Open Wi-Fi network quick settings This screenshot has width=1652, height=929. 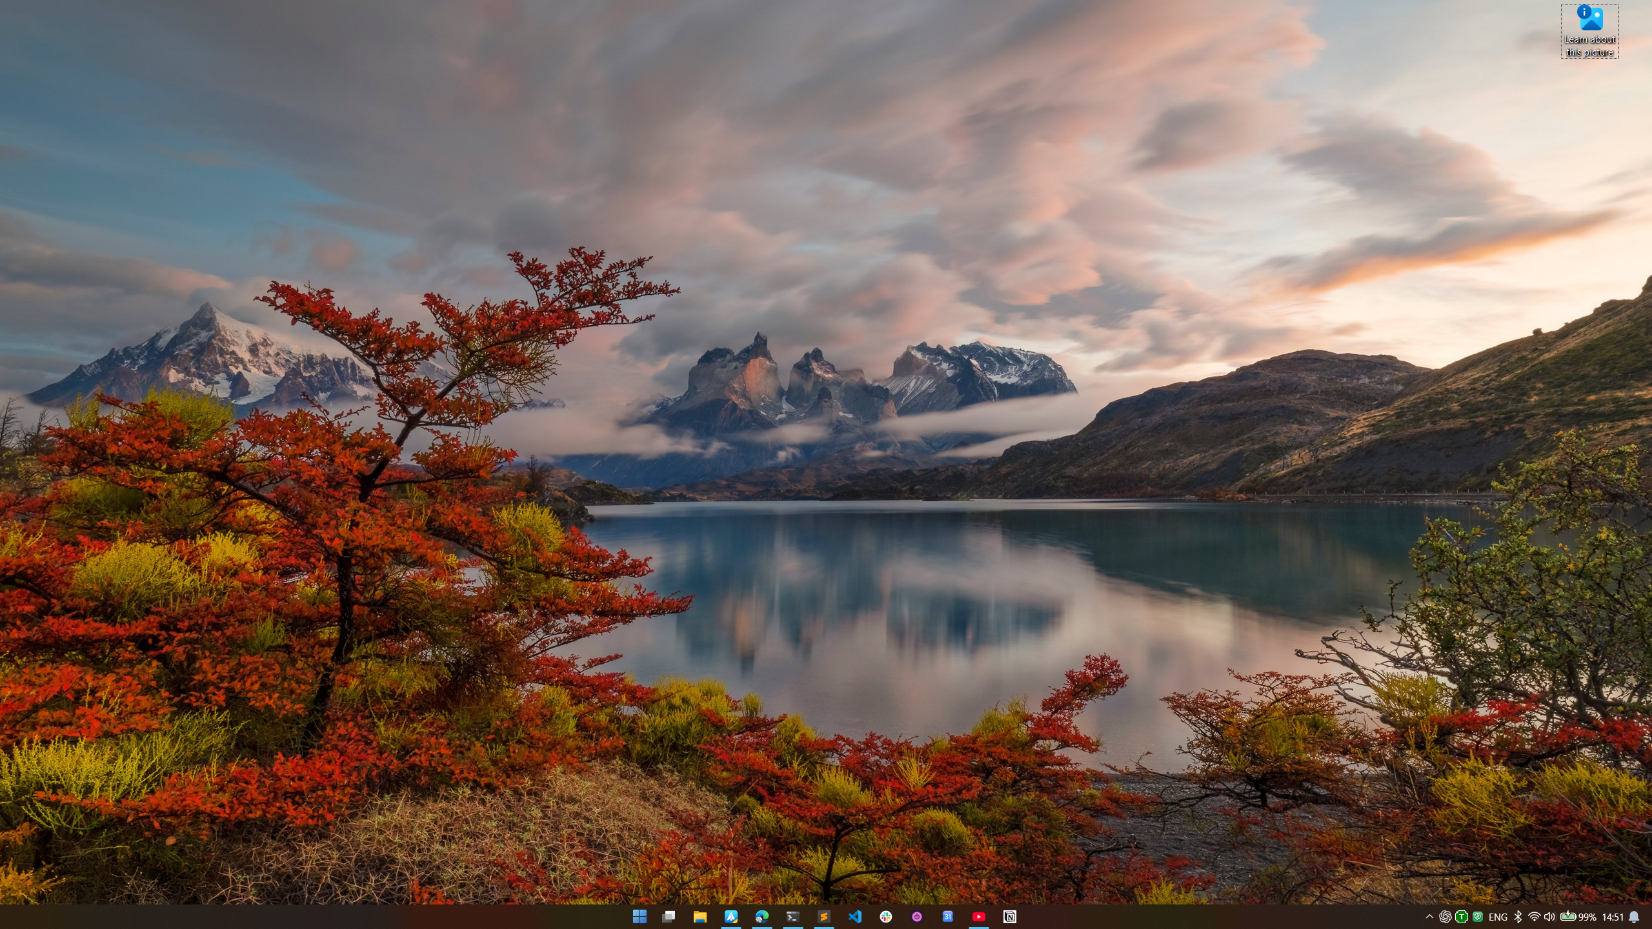pyautogui.click(x=1535, y=917)
